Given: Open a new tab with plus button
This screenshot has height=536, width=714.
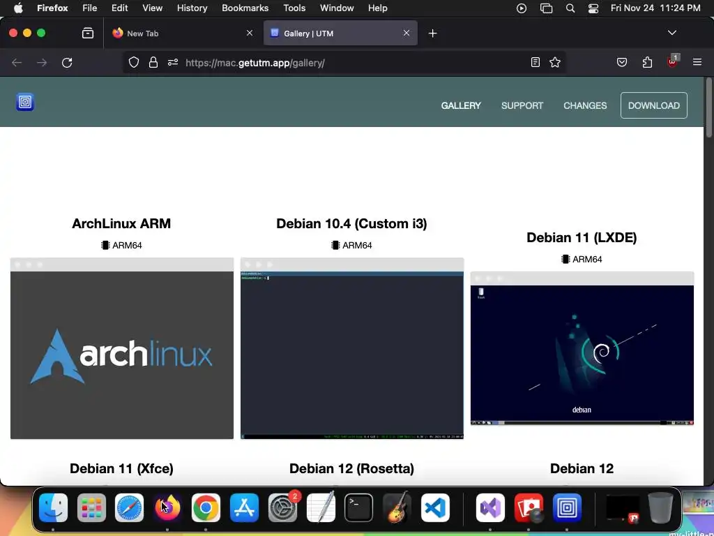Looking at the screenshot, I should pos(432,33).
